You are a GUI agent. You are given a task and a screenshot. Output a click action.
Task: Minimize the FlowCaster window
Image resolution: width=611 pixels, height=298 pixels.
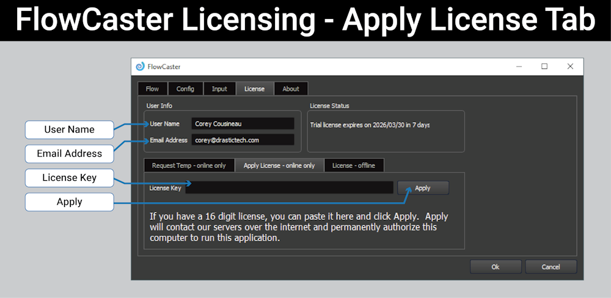519,67
